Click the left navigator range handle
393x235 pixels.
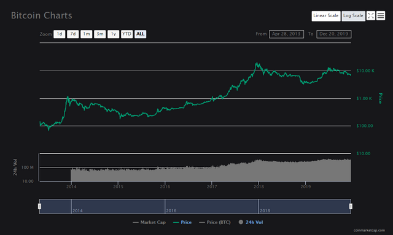39,206
